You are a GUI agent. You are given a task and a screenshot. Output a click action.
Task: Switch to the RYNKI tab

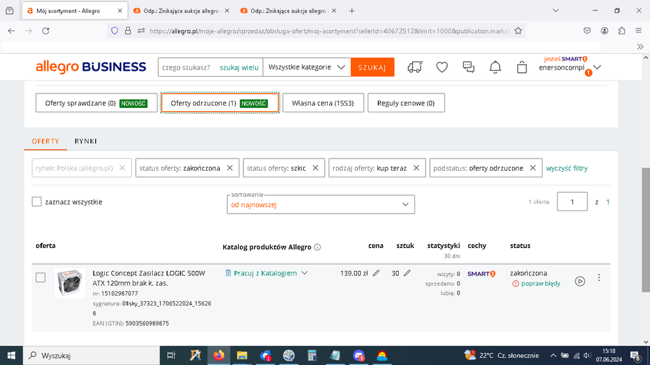click(x=85, y=141)
